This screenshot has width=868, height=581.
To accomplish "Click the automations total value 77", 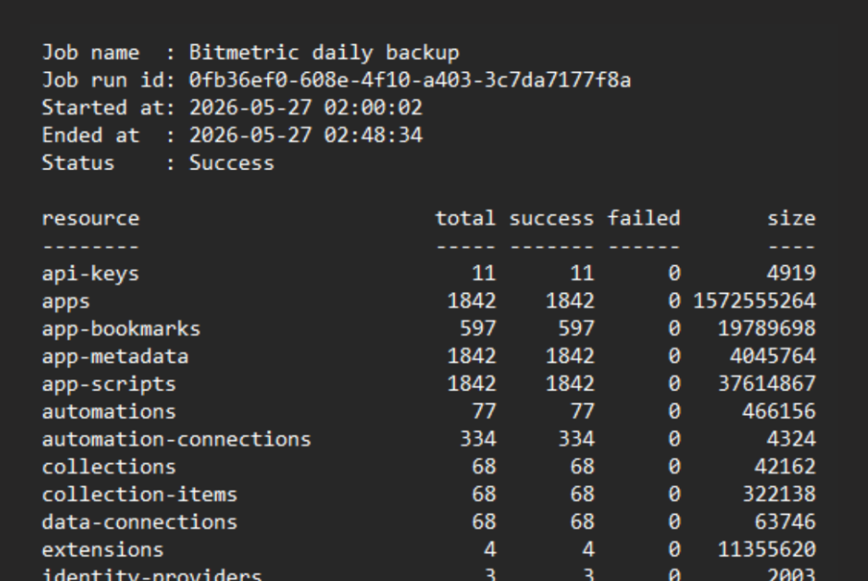I will pyautogui.click(x=484, y=412).
